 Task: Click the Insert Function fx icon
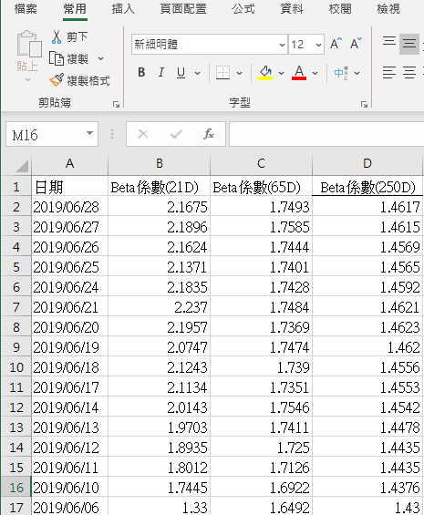coord(209,134)
